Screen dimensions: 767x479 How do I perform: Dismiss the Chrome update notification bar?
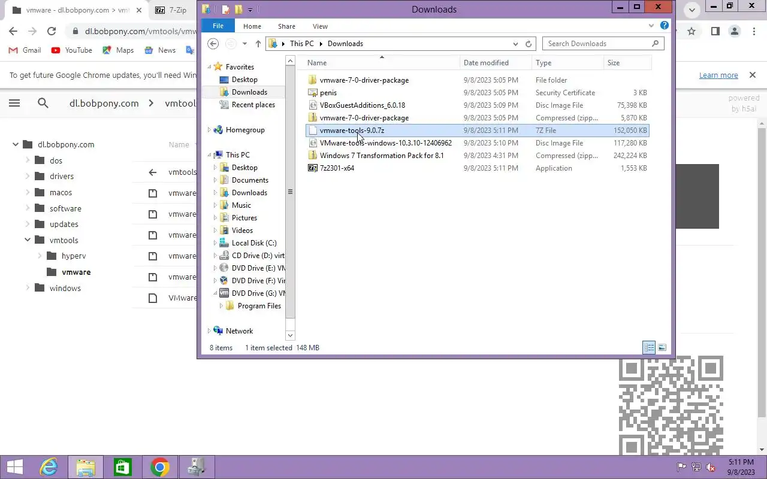coord(752,75)
